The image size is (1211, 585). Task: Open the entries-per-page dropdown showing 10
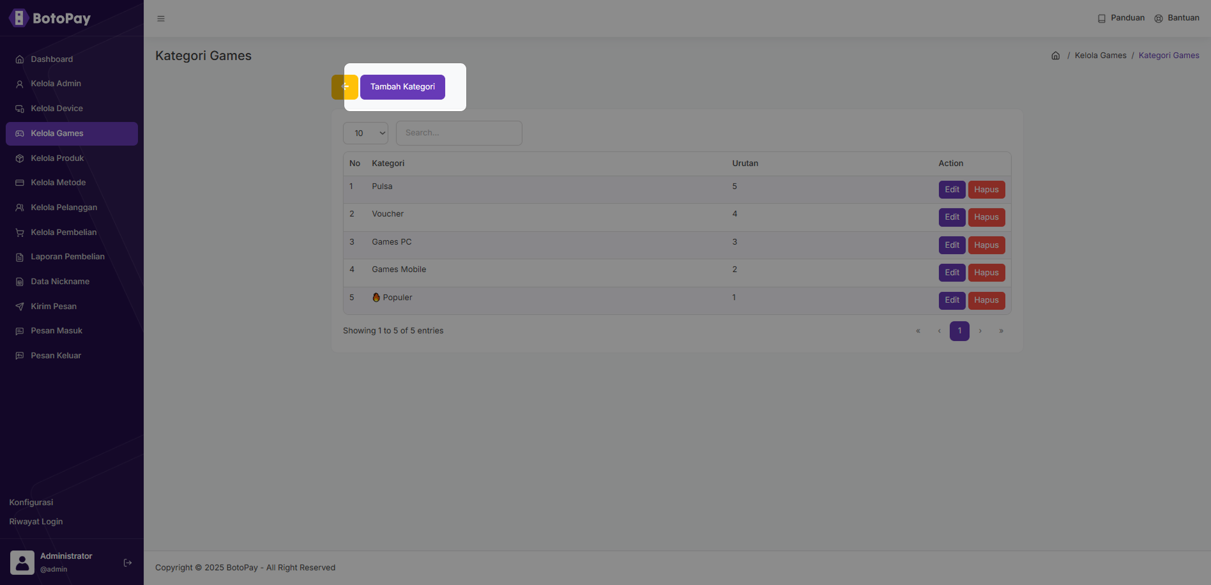pyautogui.click(x=365, y=133)
